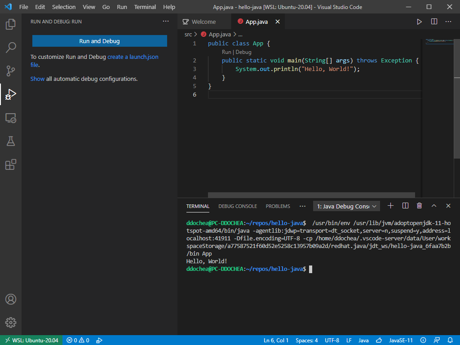Change indentation via Spaces: 4
The height and width of the screenshot is (345, 460).
(x=306, y=341)
